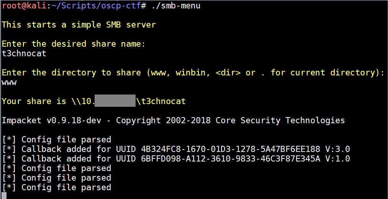Click the gray redacted IP block
This screenshot has height=199, width=388.
115,101
